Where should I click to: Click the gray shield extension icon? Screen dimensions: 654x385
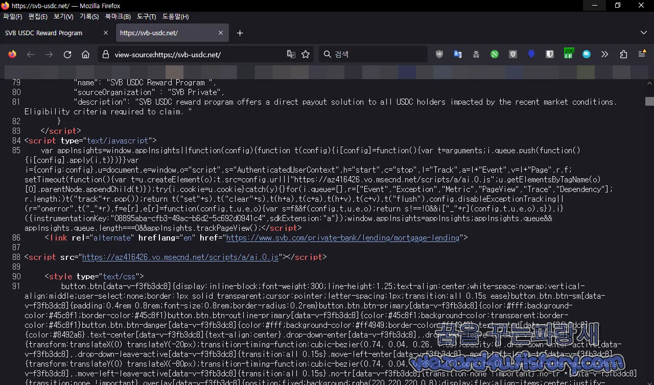click(513, 54)
